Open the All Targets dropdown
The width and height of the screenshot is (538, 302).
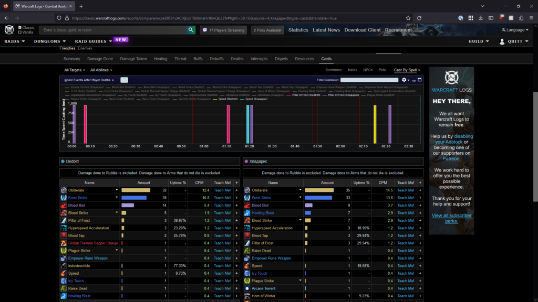coord(74,70)
